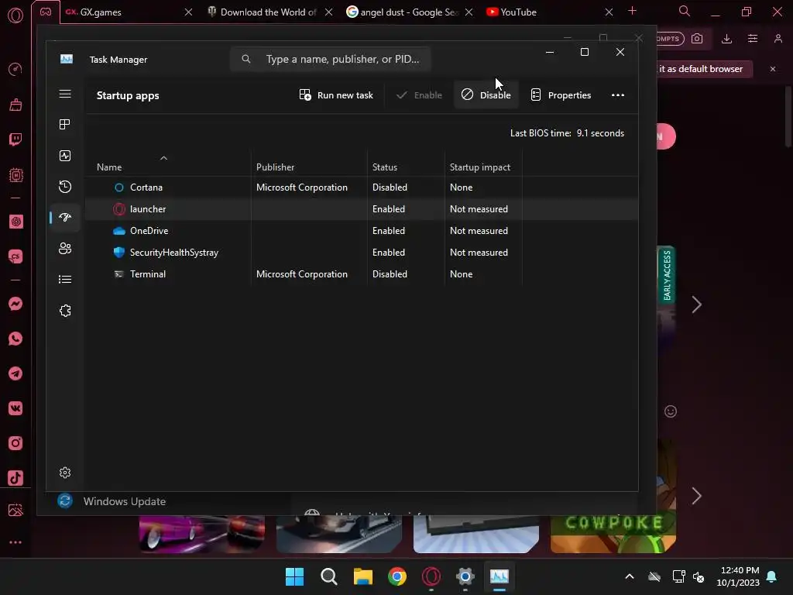The width and height of the screenshot is (793, 595).
Task: Open Messenger in Opera sidebar
Action: (15, 304)
